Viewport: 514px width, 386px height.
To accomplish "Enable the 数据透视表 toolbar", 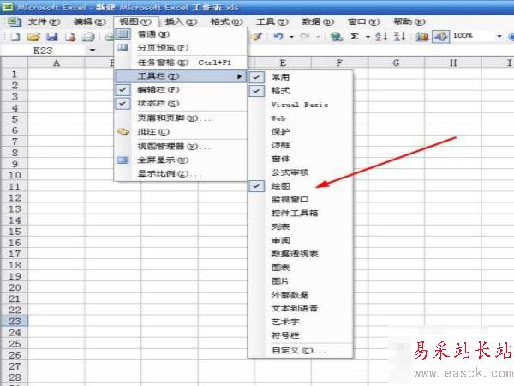I will pos(301,254).
